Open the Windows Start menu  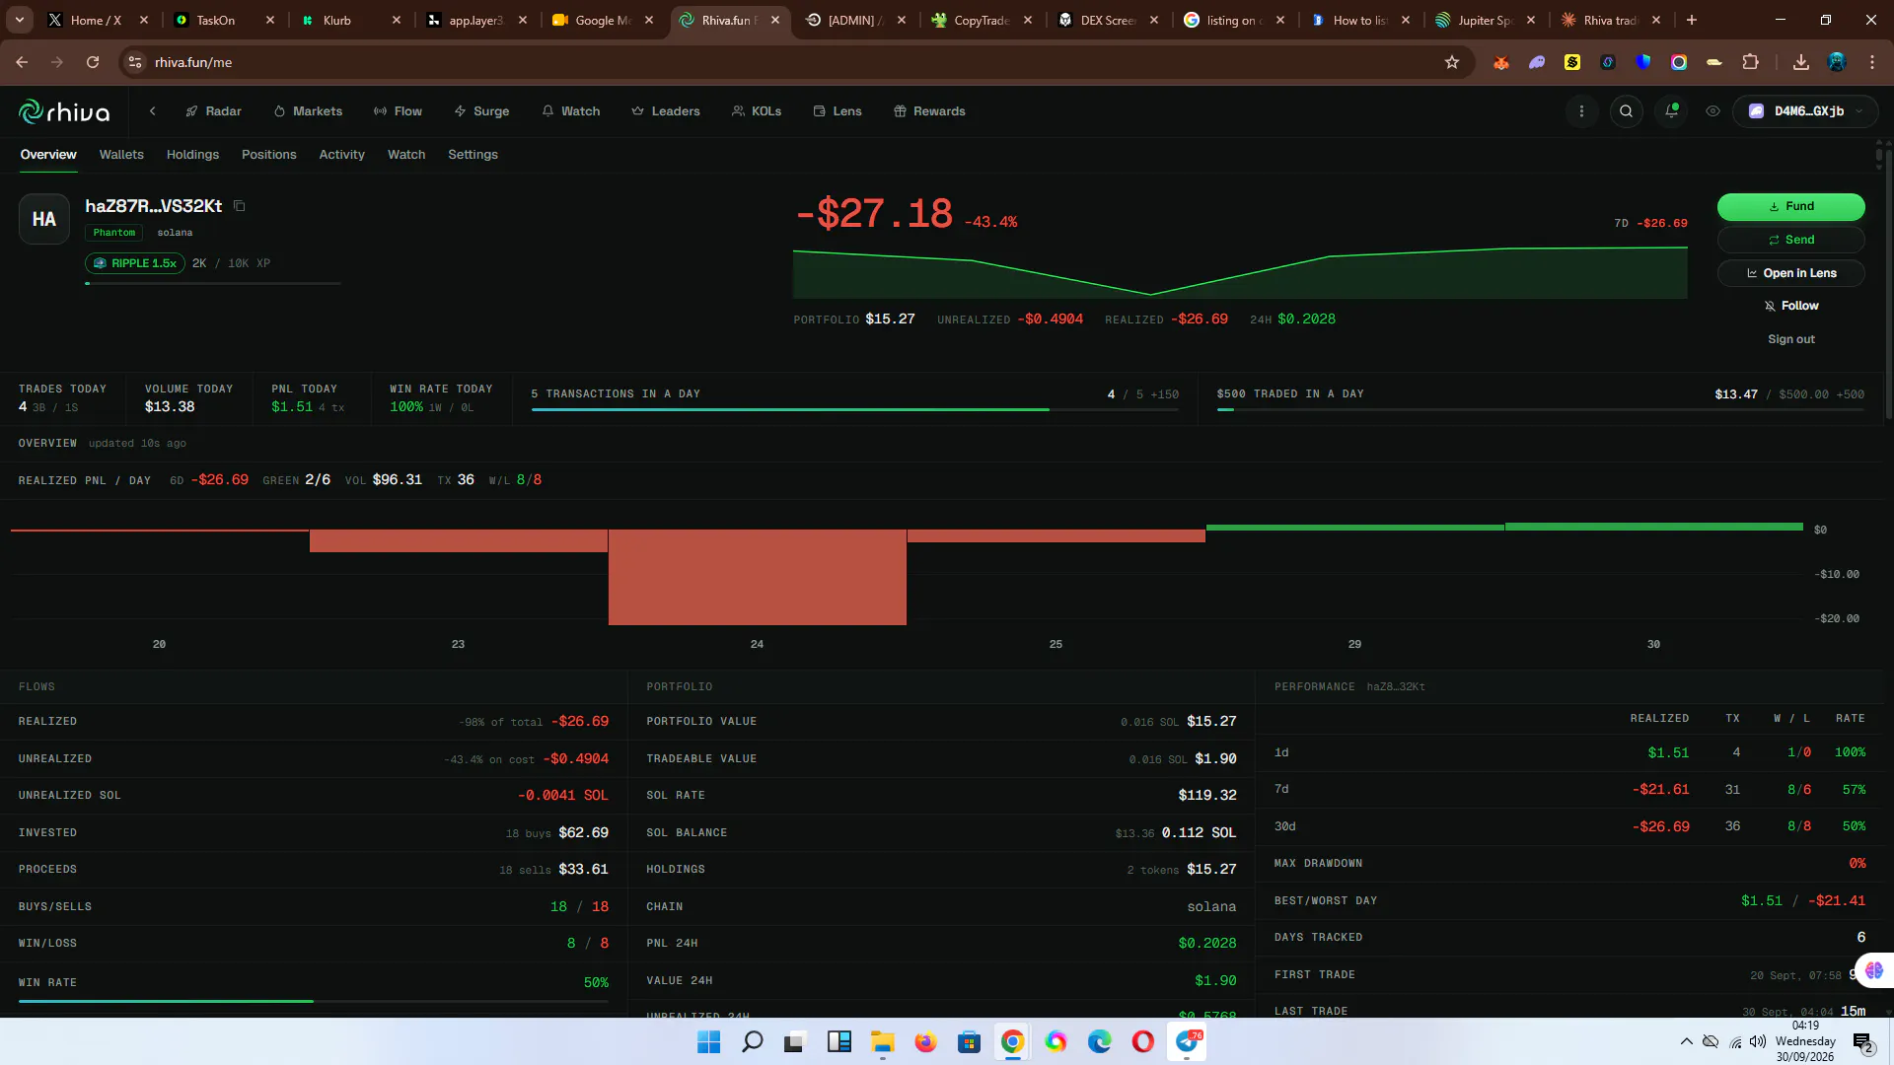pyautogui.click(x=708, y=1041)
